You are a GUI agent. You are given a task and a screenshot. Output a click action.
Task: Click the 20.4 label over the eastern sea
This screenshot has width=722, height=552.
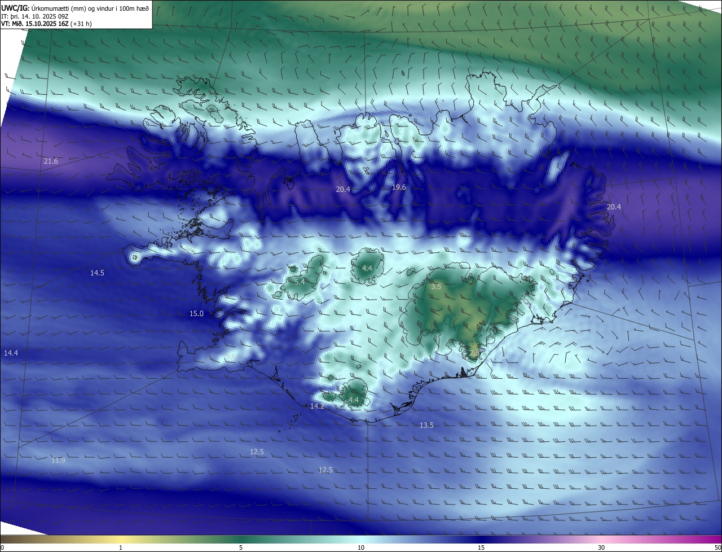[614, 207]
